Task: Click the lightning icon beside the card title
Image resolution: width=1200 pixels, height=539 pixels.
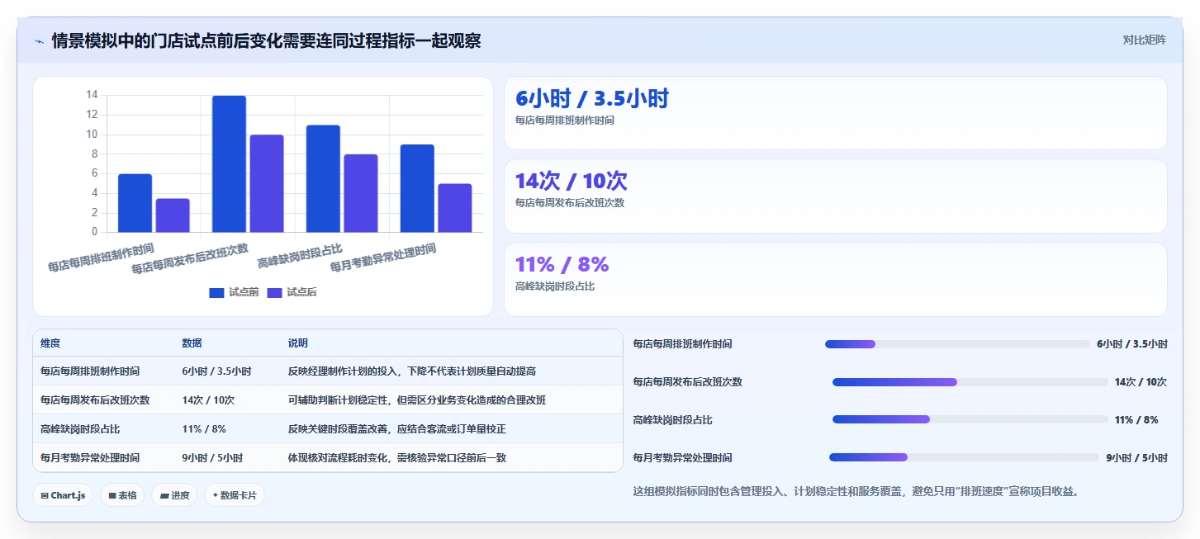Action: tap(39, 41)
